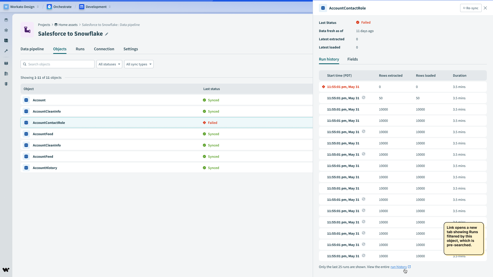The width and height of the screenshot is (493, 277).
Task: Click the red Failed status icon in panel
Action: pyautogui.click(x=358, y=22)
